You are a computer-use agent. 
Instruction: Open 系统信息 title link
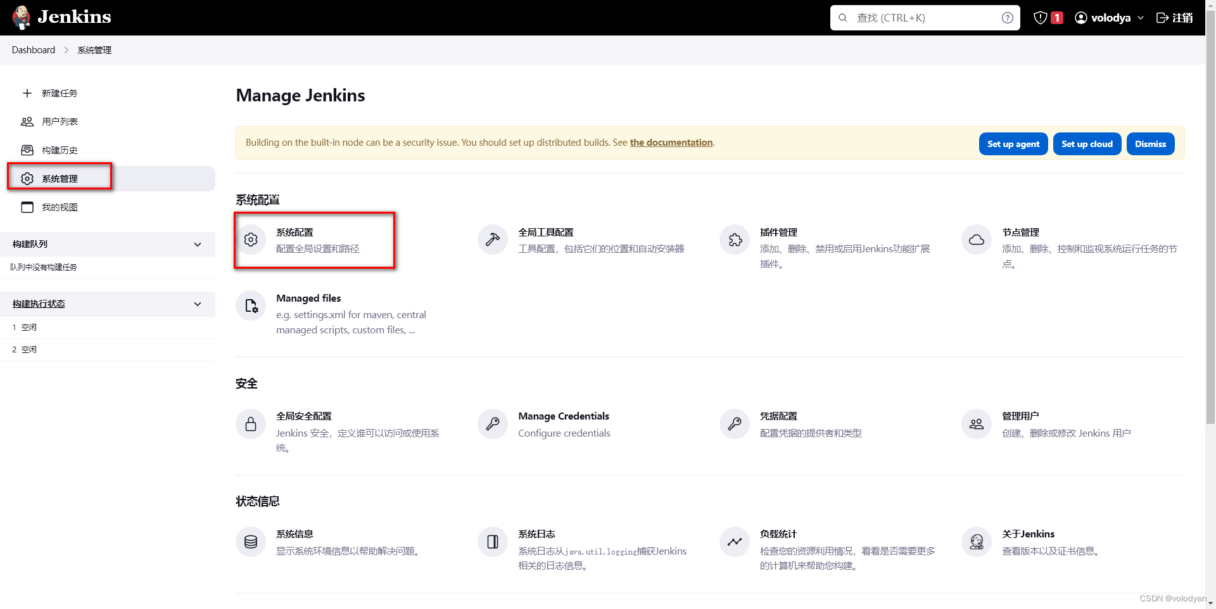pos(294,534)
